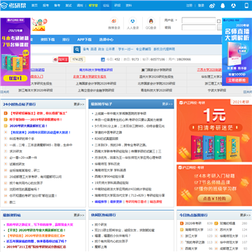Select APP下载 in the blue menu bar
This screenshot has height=252, width=252.
click(84, 40)
